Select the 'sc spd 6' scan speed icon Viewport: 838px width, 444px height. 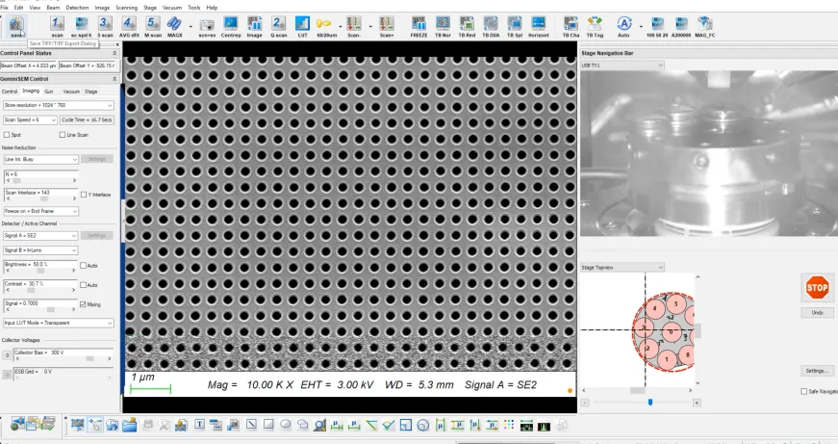tap(81, 26)
